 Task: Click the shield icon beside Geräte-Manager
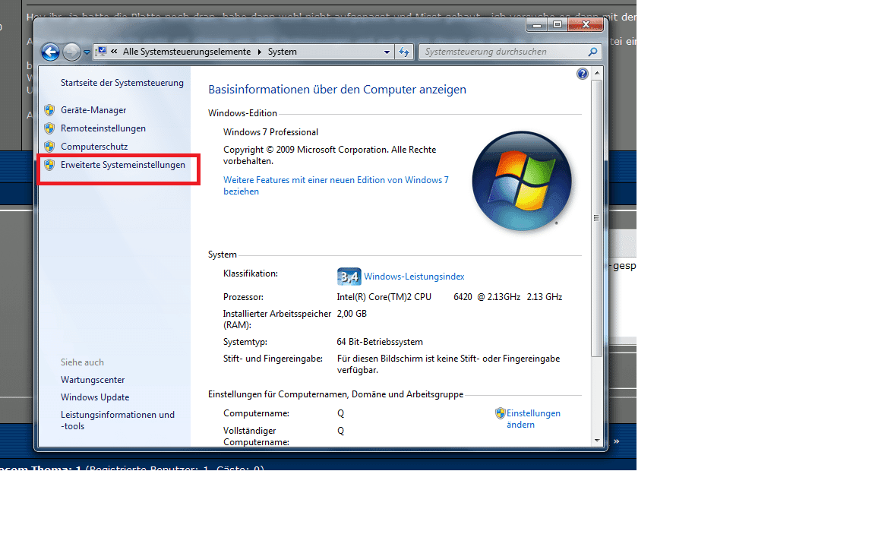[49, 110]
